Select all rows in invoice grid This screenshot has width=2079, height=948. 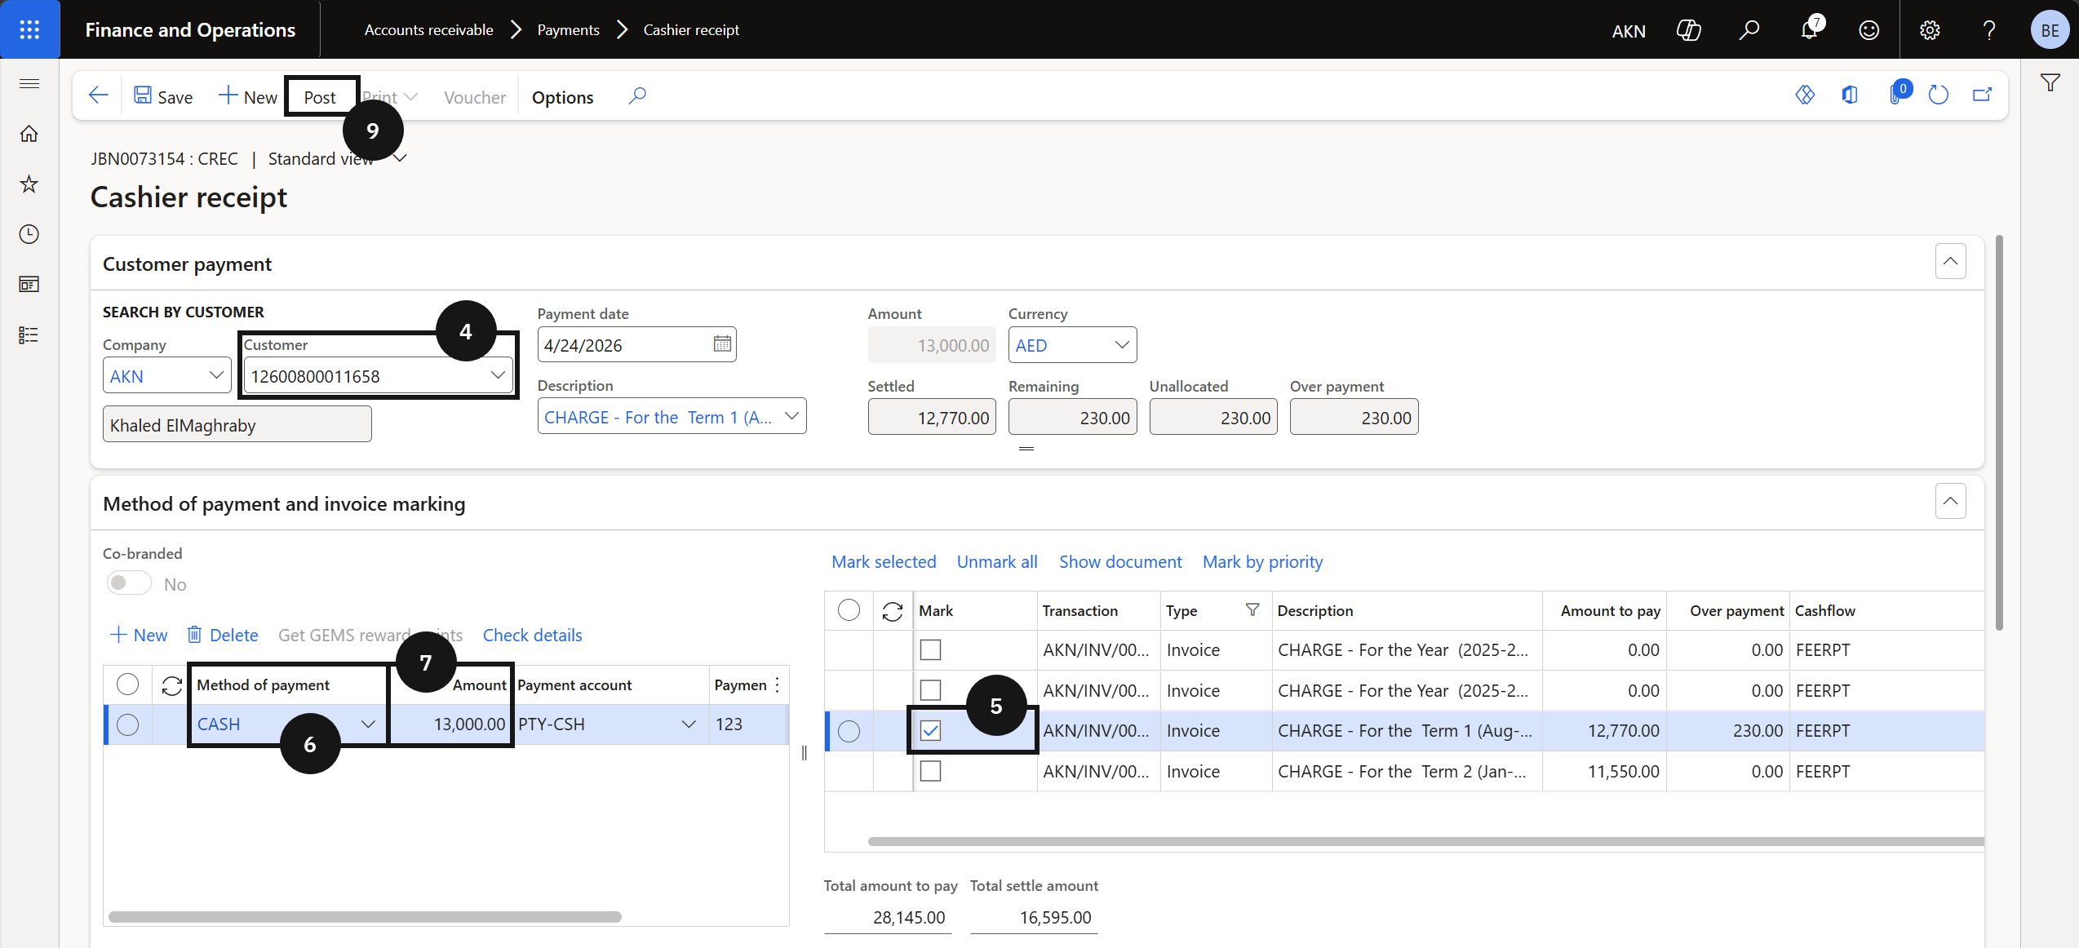pyautogui.click(x=849, y=610)
